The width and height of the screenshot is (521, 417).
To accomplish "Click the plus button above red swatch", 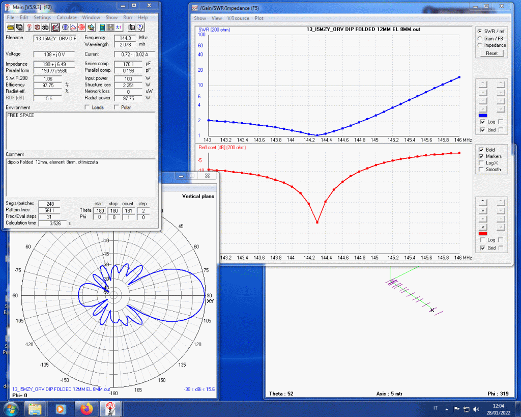I will pyautogui.click(x=483, y=210).
